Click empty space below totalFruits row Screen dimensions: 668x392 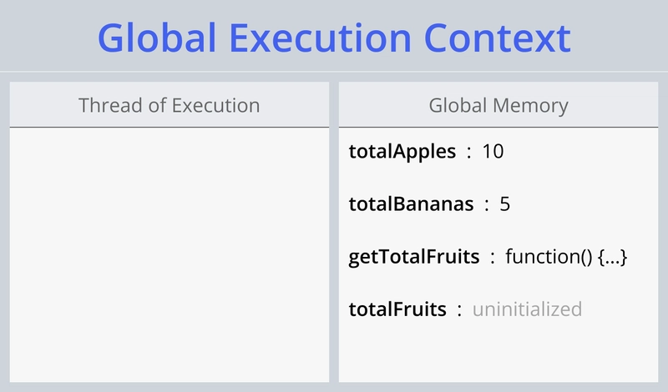coord(498,354)
